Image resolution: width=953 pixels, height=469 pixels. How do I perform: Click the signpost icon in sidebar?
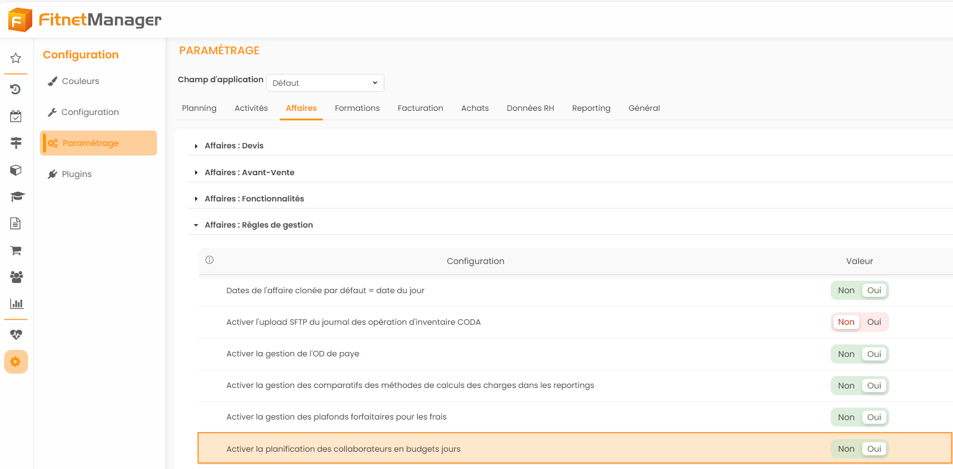pos(16,143)
